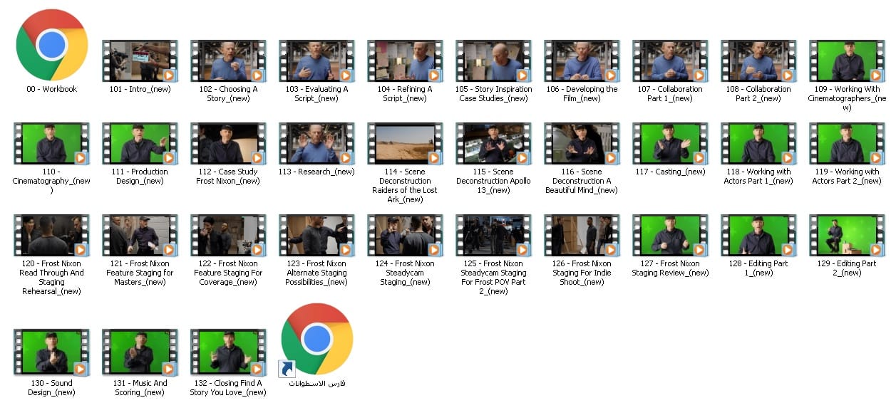This screenshot has width=896, height=420.
Task: Select 127 - Frost Nixon Staging Review video
Action: tap(670, 235)
